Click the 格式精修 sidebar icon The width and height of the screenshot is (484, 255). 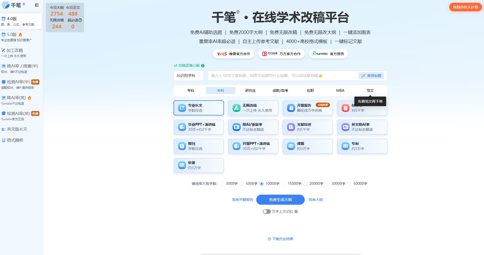pos(4,140)
